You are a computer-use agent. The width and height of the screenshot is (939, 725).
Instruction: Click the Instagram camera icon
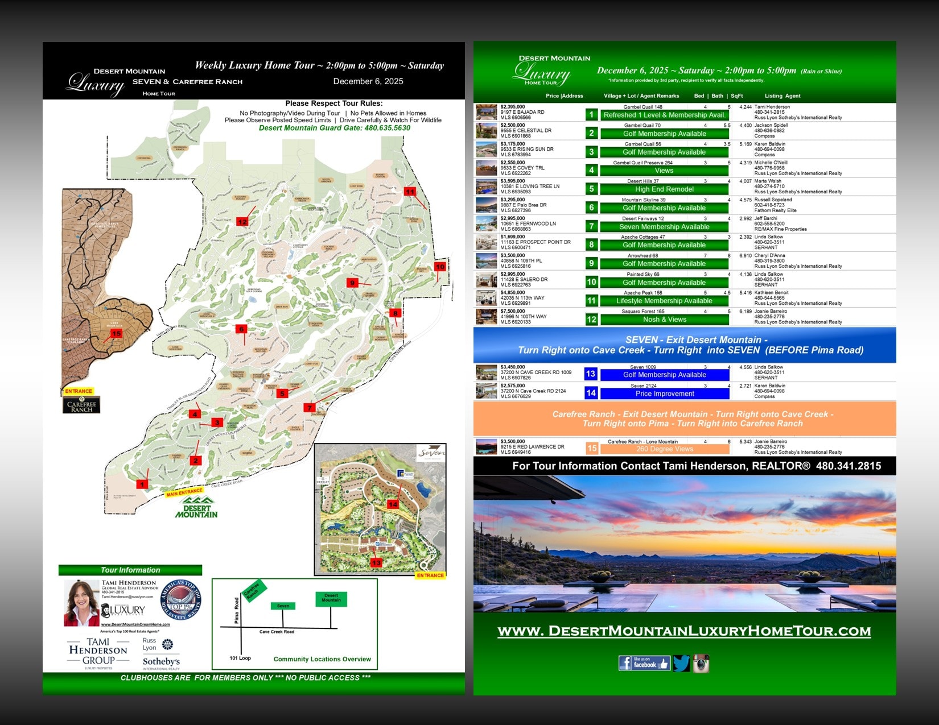[701, 663]
